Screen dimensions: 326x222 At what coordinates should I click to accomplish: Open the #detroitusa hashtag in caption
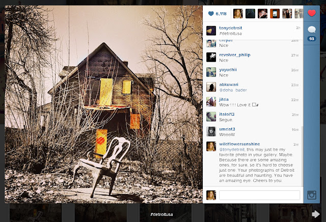coord(230,34)
